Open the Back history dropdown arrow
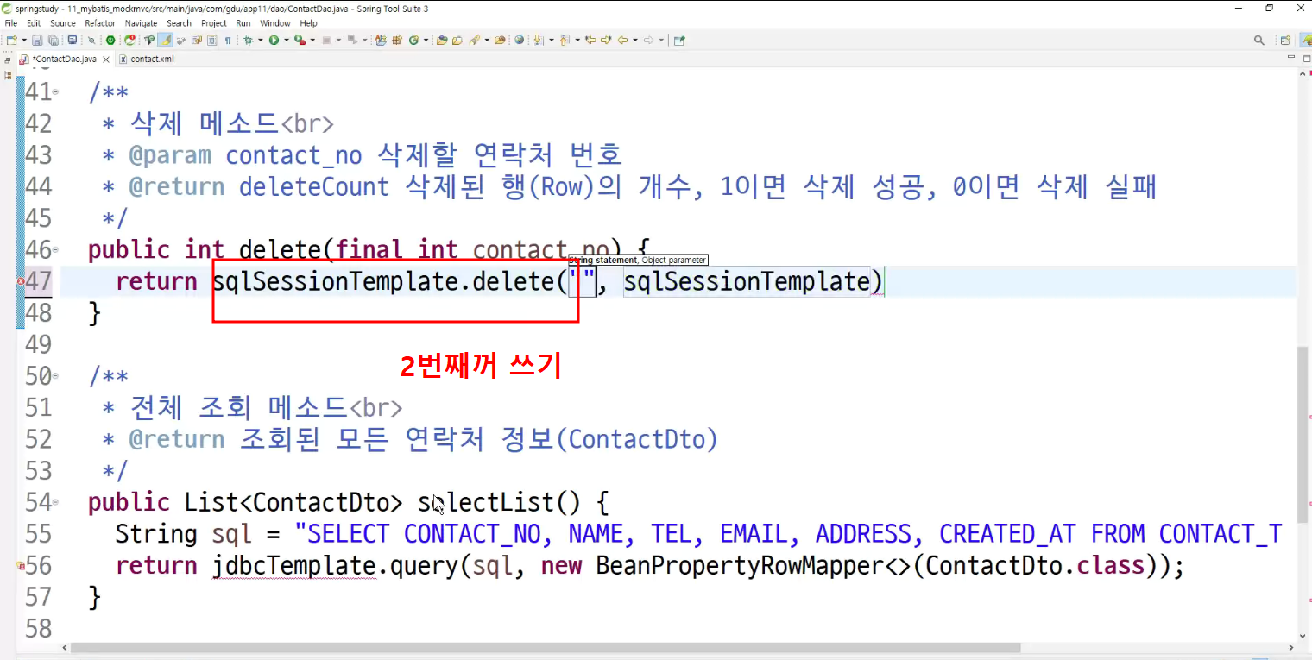This screenshot has width=1312, height=660. [x=634, y=40]
